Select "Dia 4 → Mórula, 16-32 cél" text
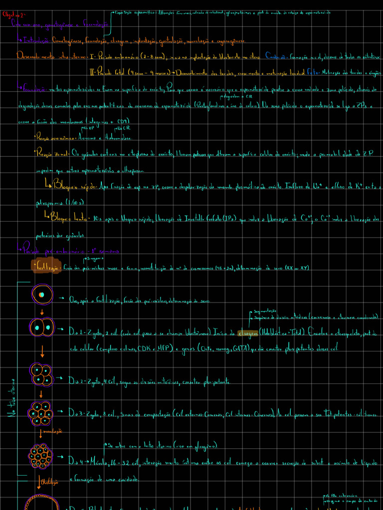 point(104,461)
